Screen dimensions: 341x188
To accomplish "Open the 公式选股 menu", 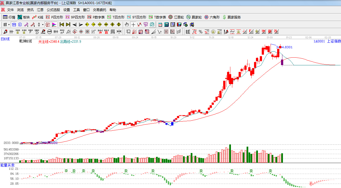I will [x=53, y=10].
